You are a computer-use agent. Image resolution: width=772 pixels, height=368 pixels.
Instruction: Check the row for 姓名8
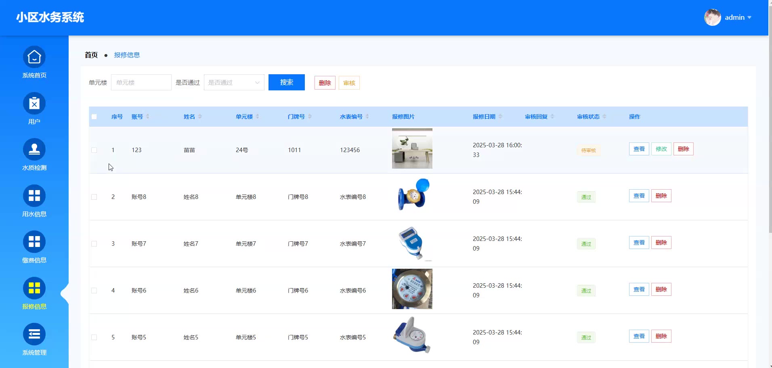94,197
